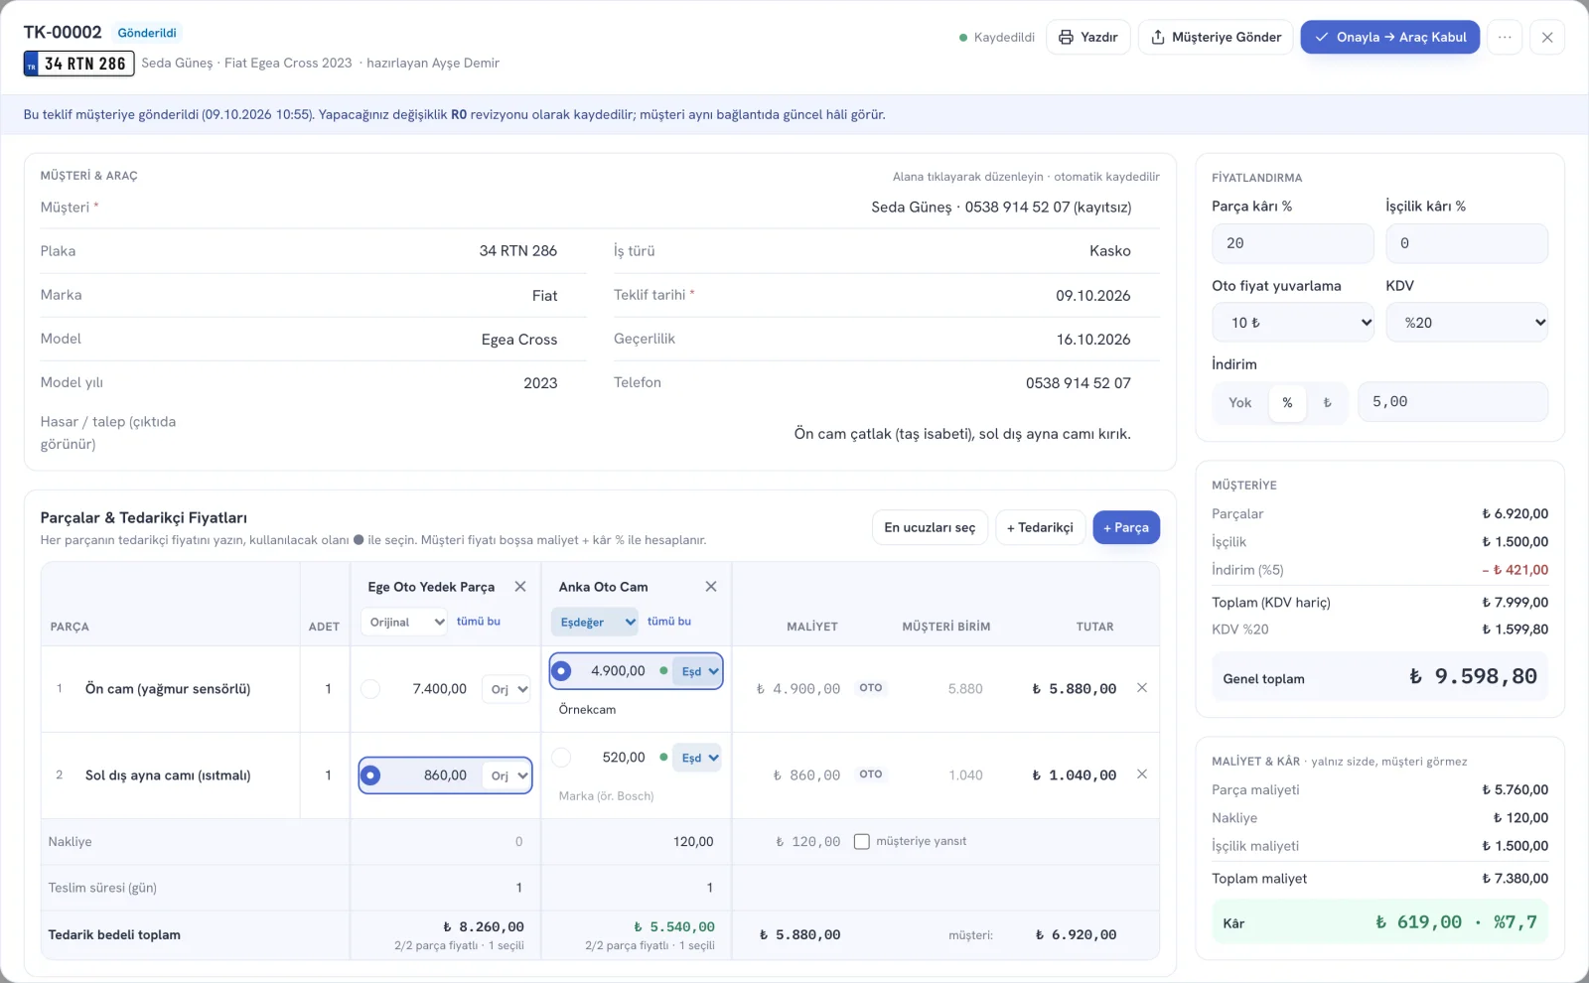Select Anka Oto Cam 4.900,00 radio
Image resolution: width=1589 pixels, height=983 pixels.
(x=561, y=671)
